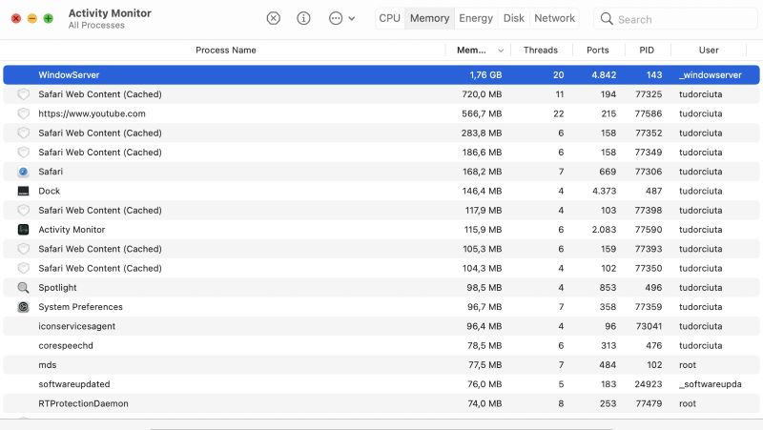This screenshot has width=763, height=430.
Task: Click the Activity Monitor window title
Action: point(110,13)
